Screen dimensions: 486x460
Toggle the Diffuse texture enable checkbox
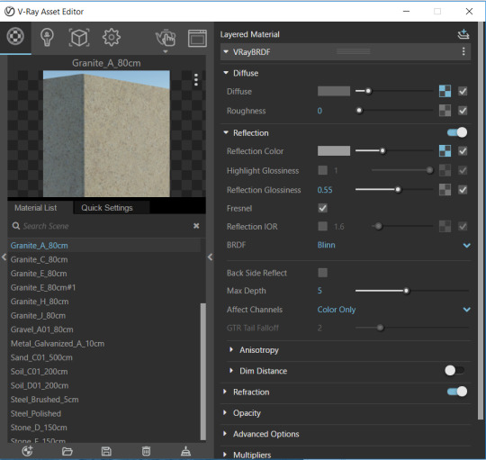(x=463, y=91)
